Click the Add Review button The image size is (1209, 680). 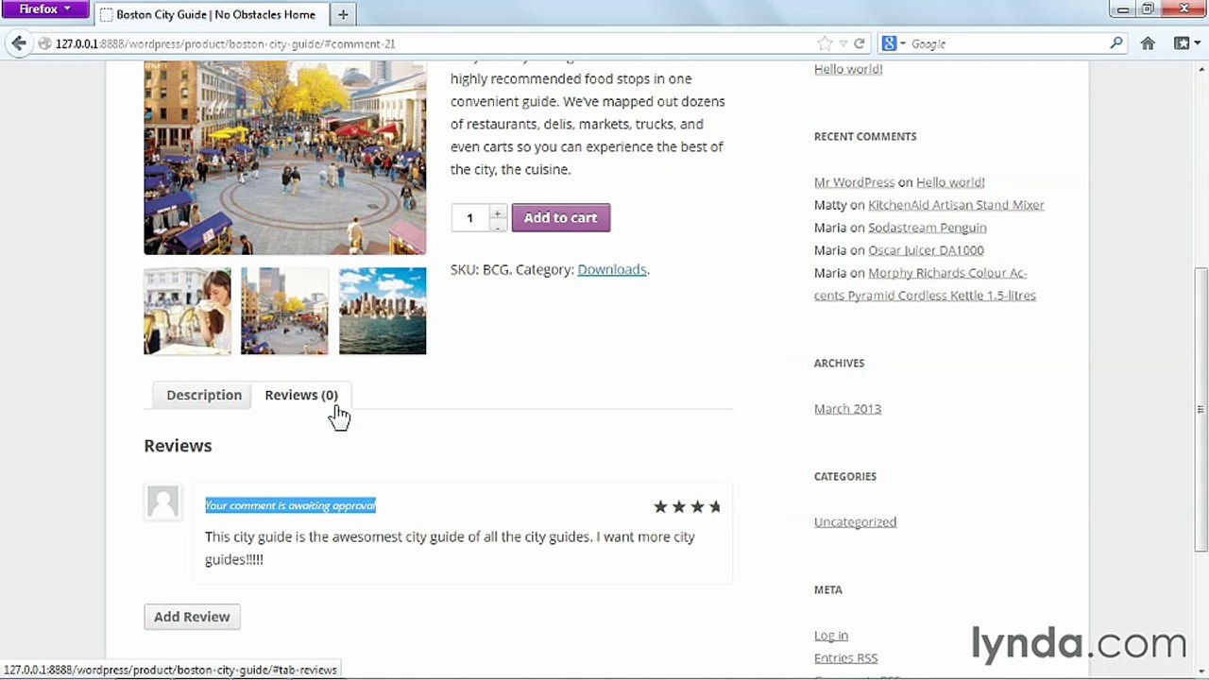tap(192, 617)
